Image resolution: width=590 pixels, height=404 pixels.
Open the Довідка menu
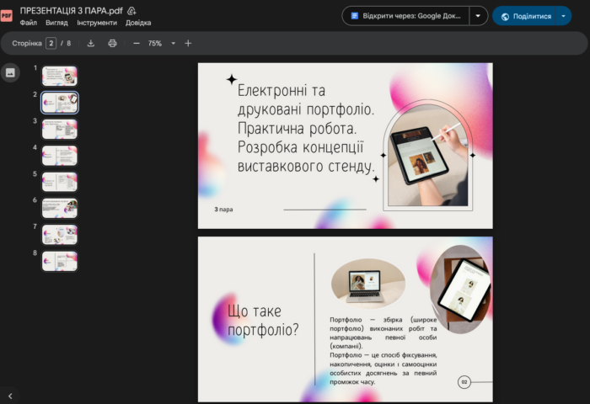click(x=138, y=23)
